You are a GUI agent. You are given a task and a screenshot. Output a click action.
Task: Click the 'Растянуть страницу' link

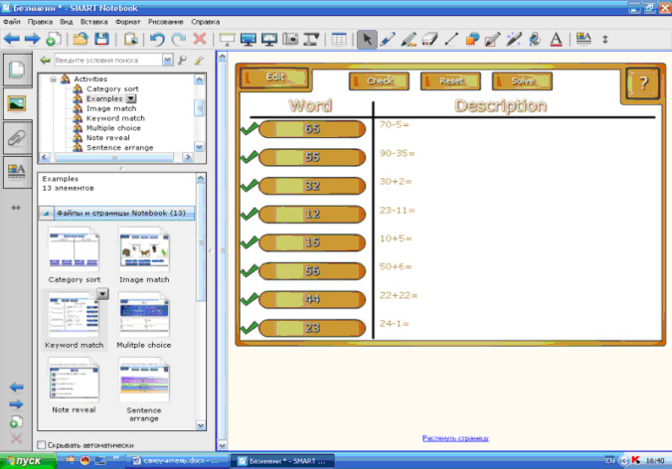pos(454,438)
